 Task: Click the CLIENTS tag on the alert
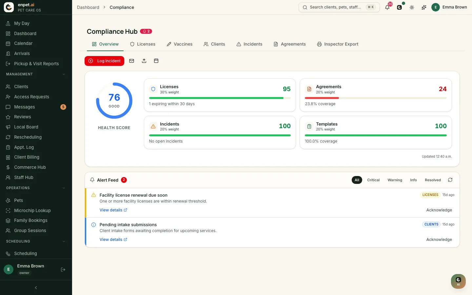(x=431, y=225)
